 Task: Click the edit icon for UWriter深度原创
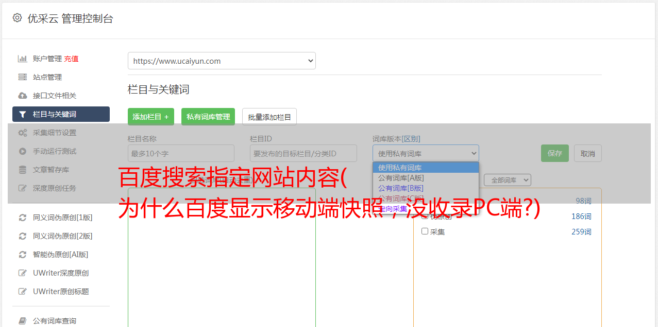(22, 273)
